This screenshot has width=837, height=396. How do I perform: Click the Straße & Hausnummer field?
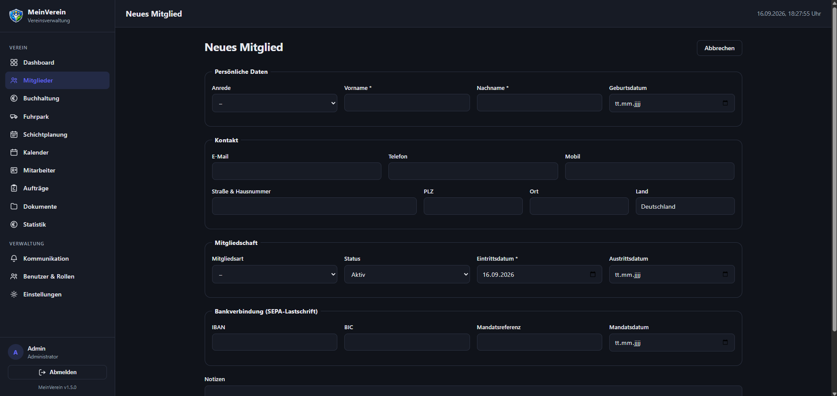pos(314,206)
